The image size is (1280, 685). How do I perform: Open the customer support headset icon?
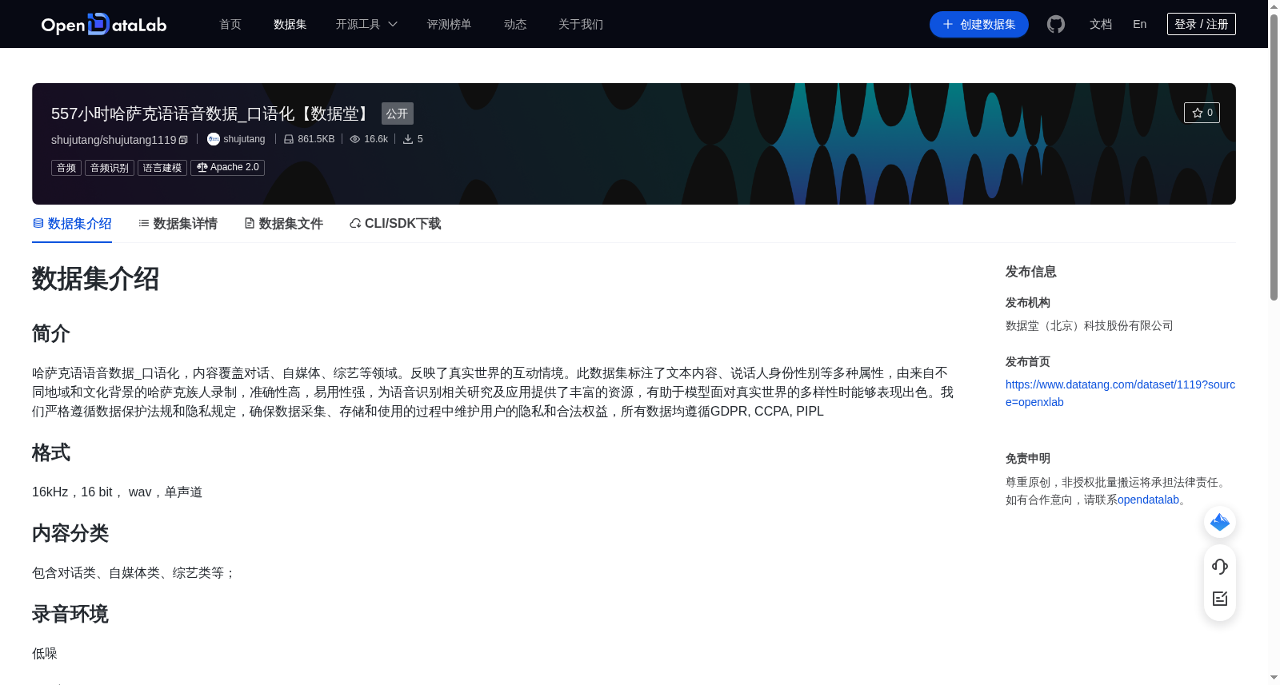pyautogui.click(x=1220, y=567)
